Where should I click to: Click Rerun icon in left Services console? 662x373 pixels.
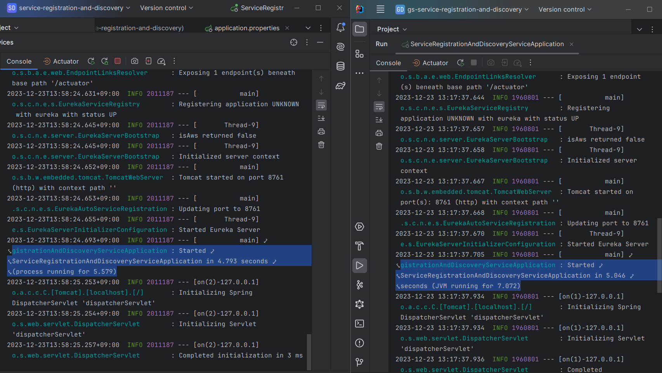[91, 61]
